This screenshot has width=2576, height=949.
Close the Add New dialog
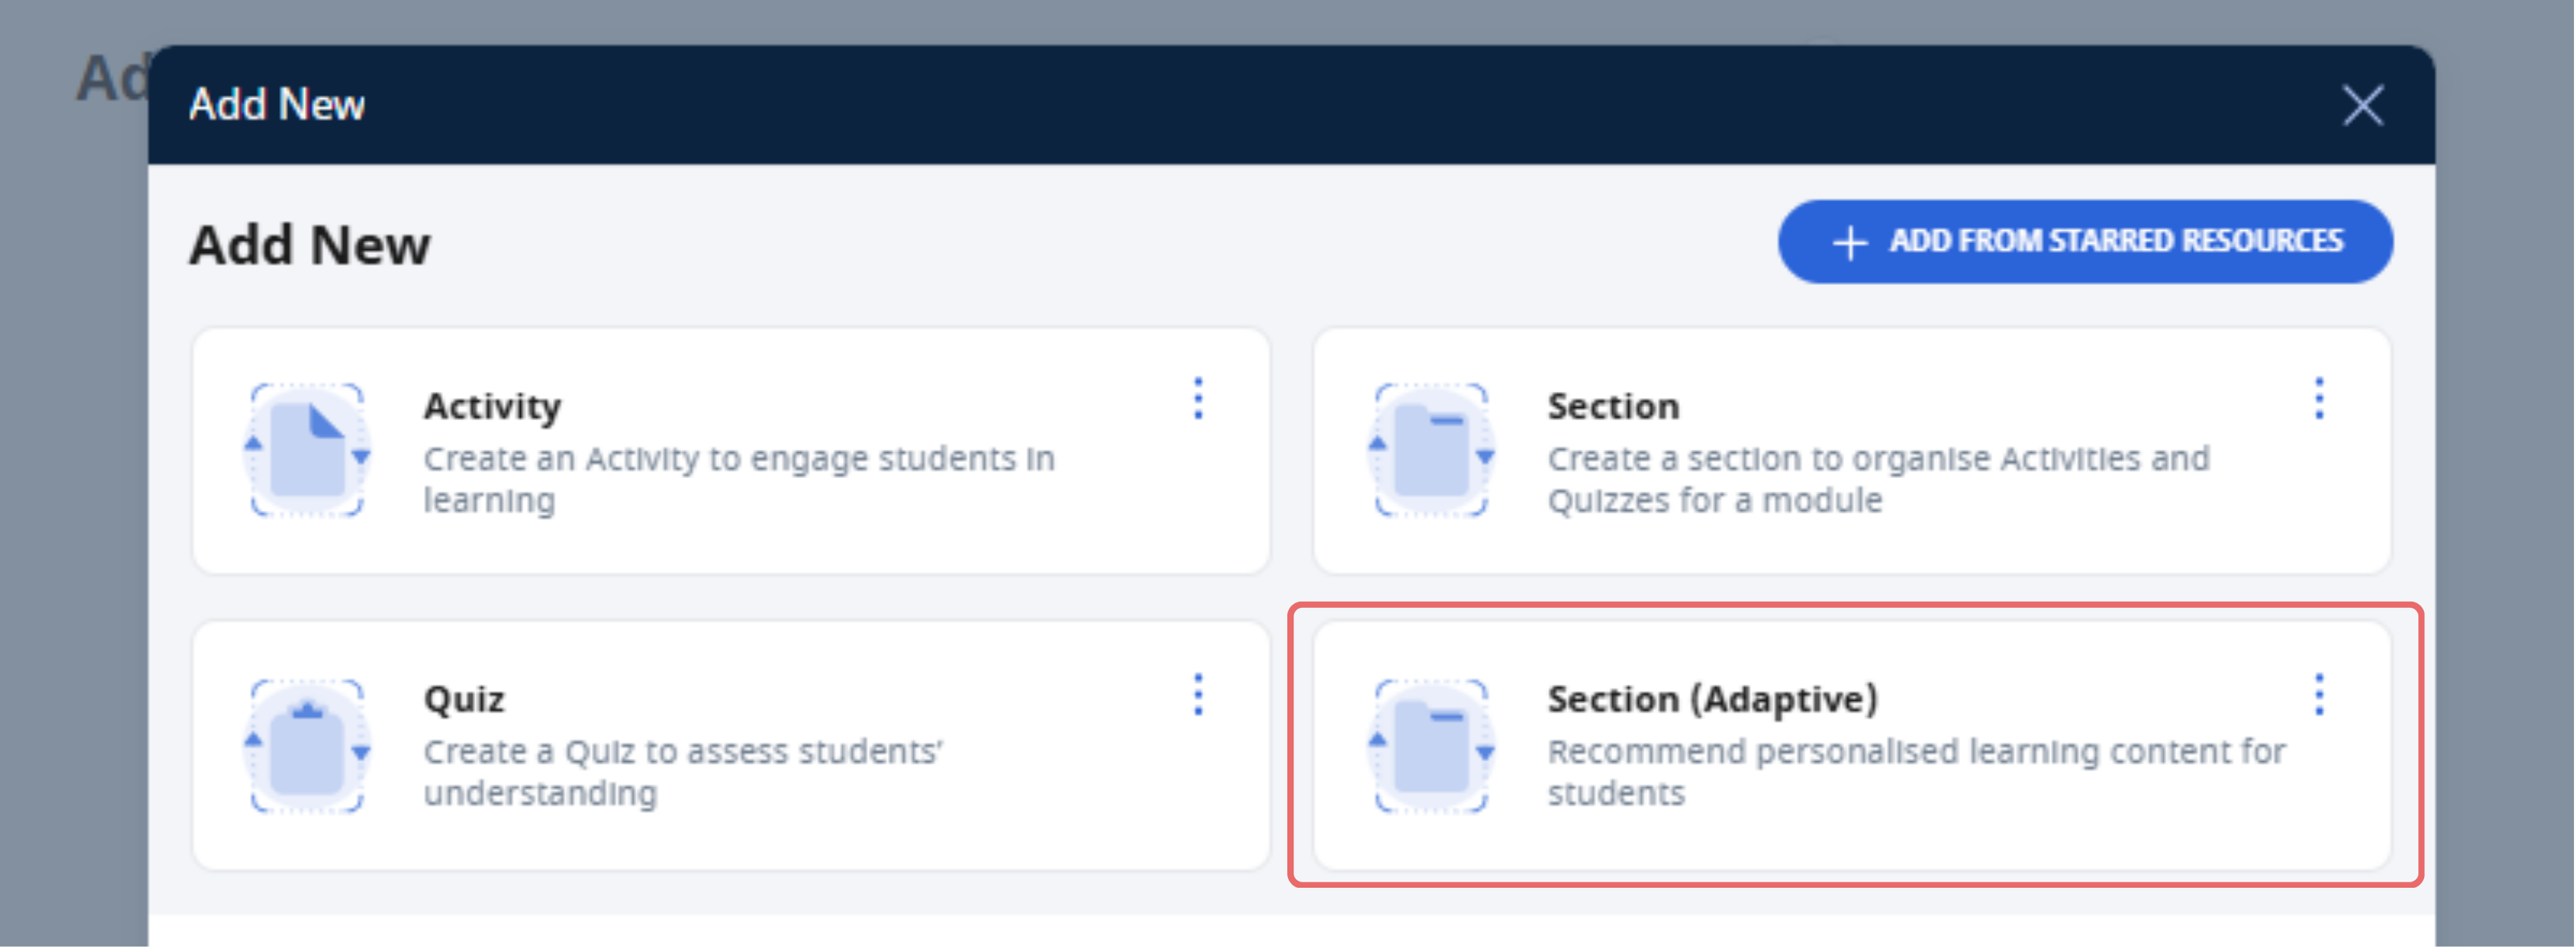point(2363,105)
